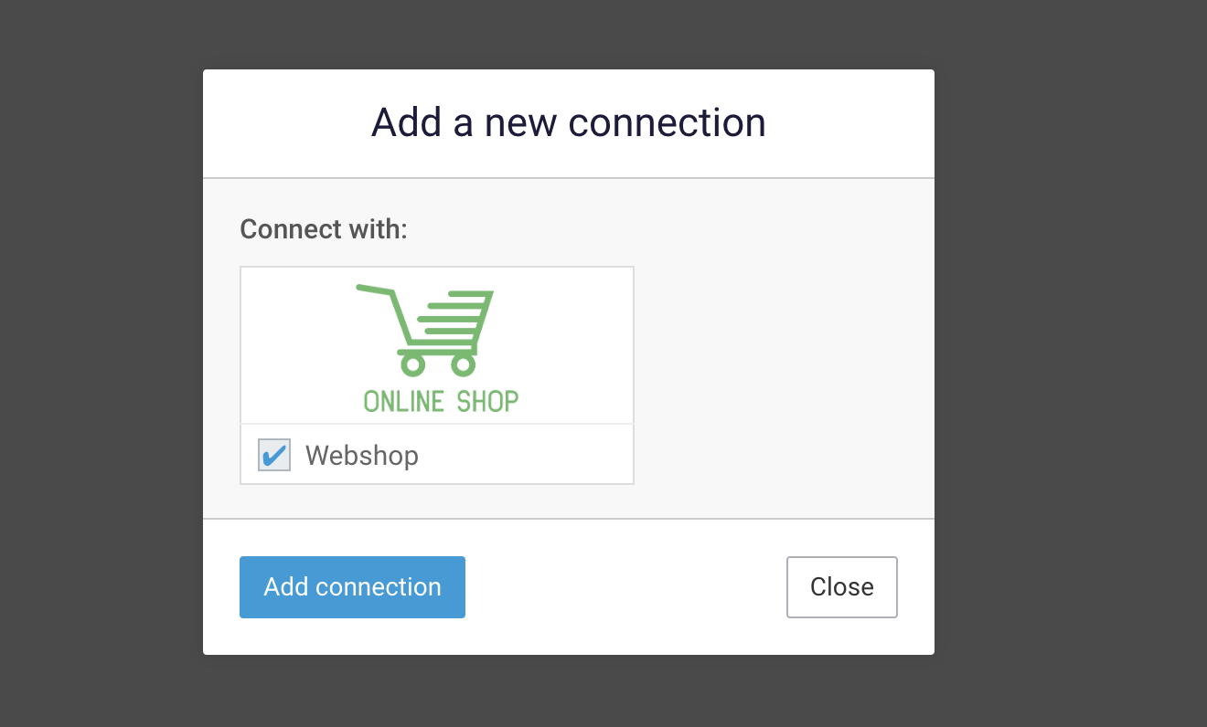
Task: Select the Webshop option row
Action: [436, 454]
